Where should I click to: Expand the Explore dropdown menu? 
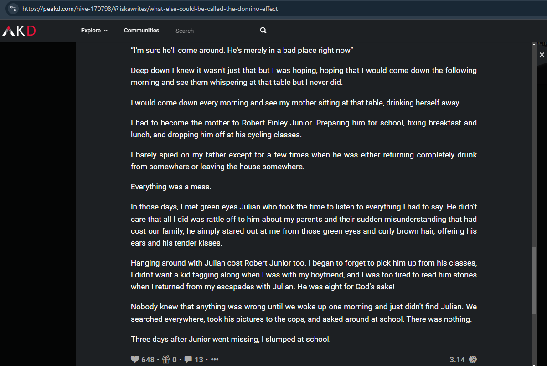tap(94, 31)
